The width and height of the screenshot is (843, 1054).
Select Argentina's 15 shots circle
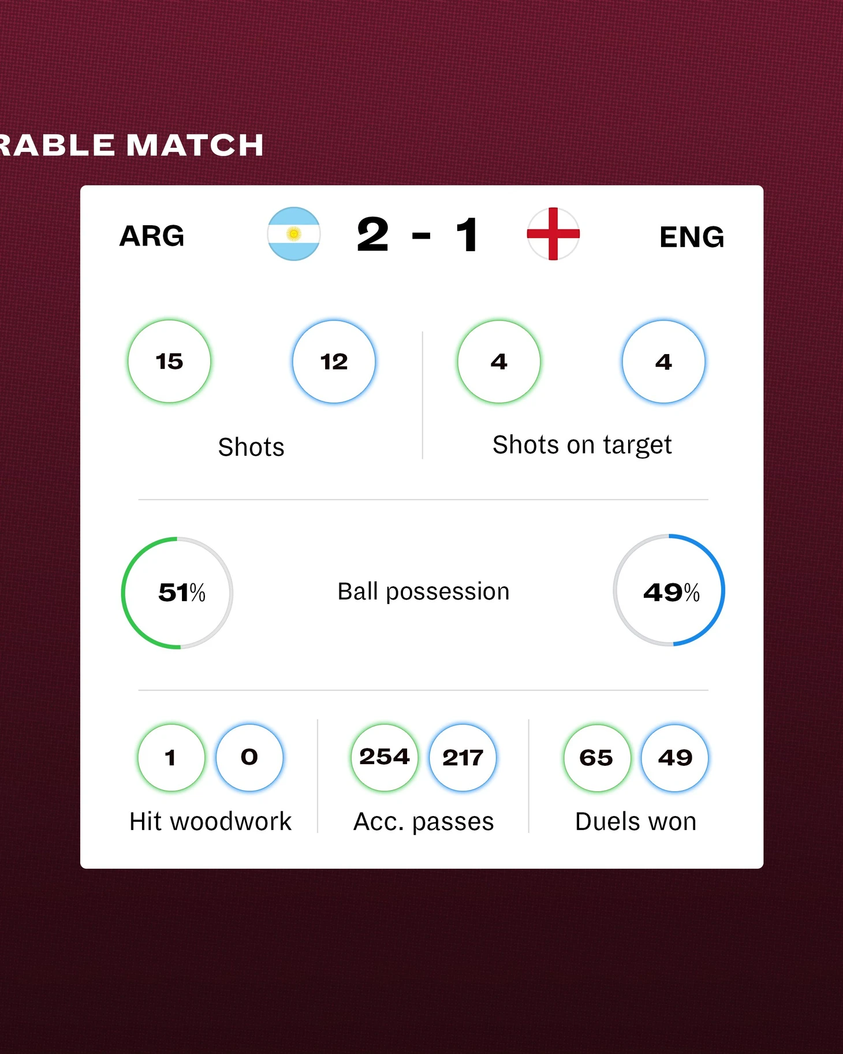pyautogui.click(x=169, y=362)
